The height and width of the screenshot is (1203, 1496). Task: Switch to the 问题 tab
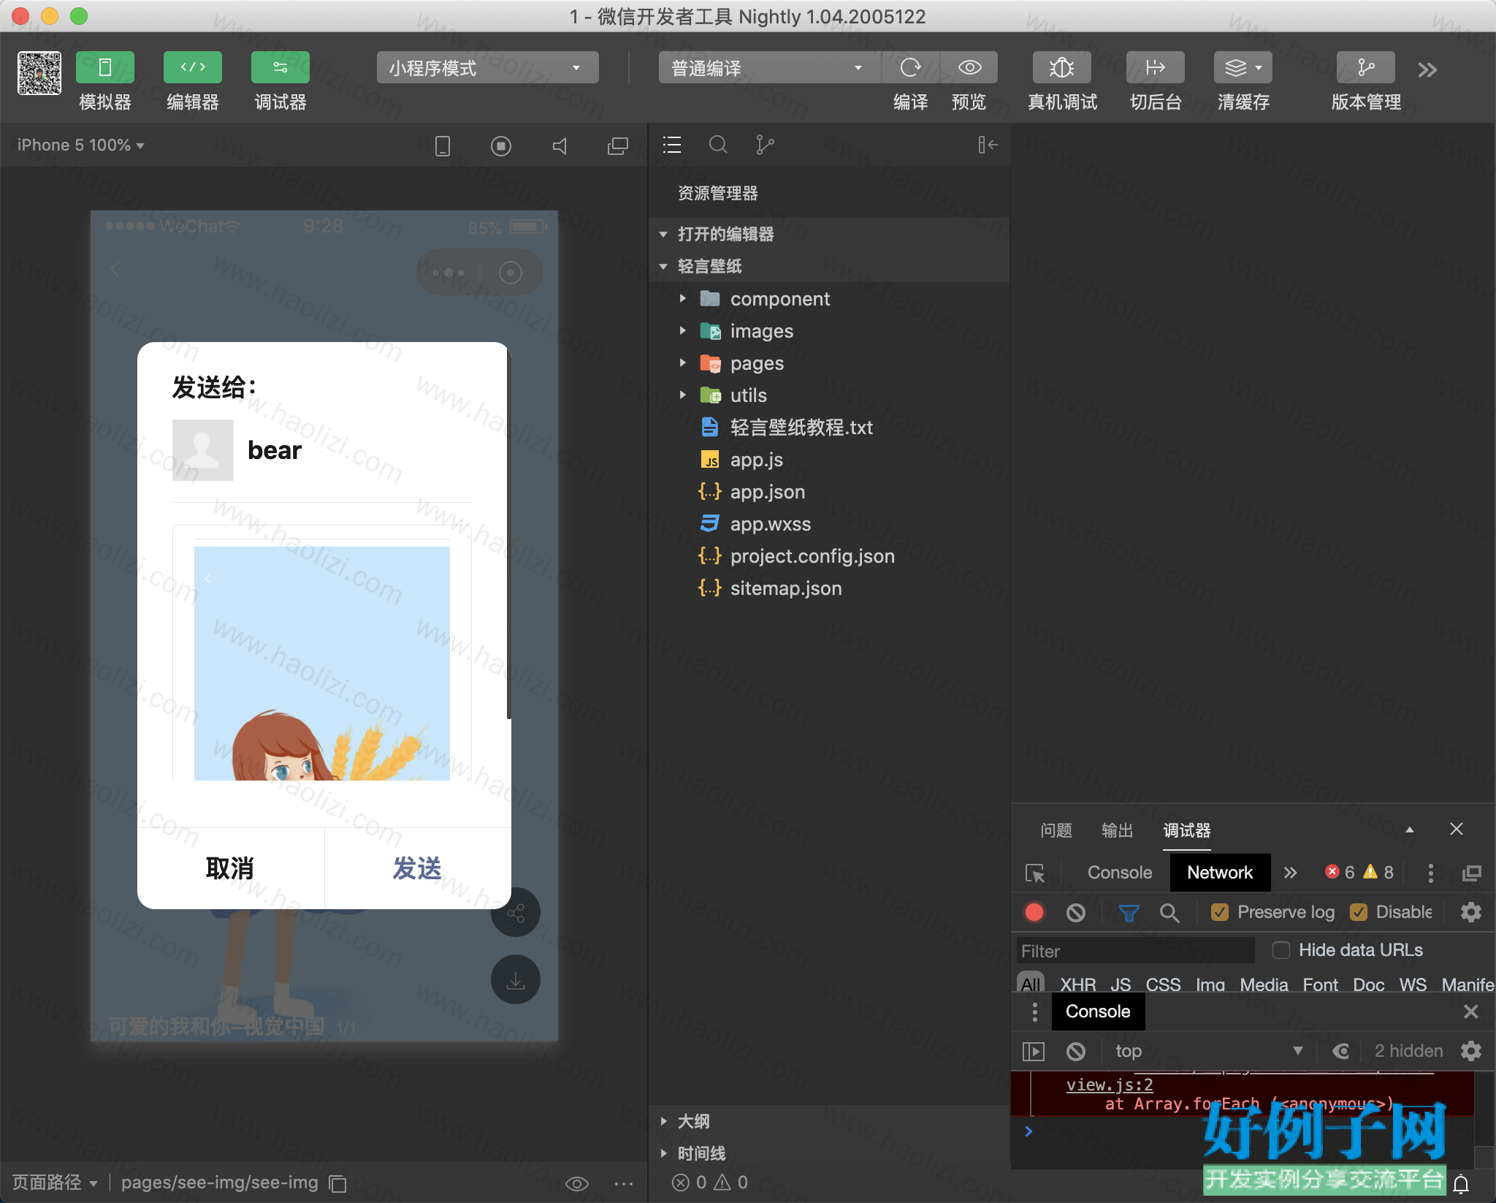pos(1056,830)
